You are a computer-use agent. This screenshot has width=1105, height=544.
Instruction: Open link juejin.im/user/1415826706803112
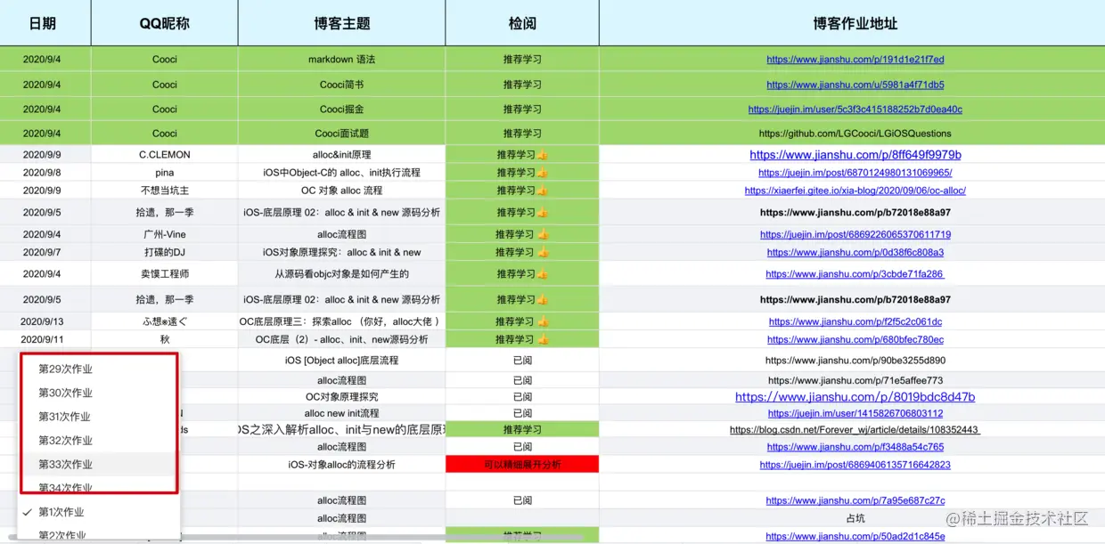click(x=855, y=413)
